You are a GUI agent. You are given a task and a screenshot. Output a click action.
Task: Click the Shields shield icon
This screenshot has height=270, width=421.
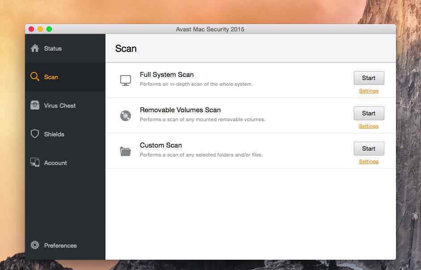point(34,134)
